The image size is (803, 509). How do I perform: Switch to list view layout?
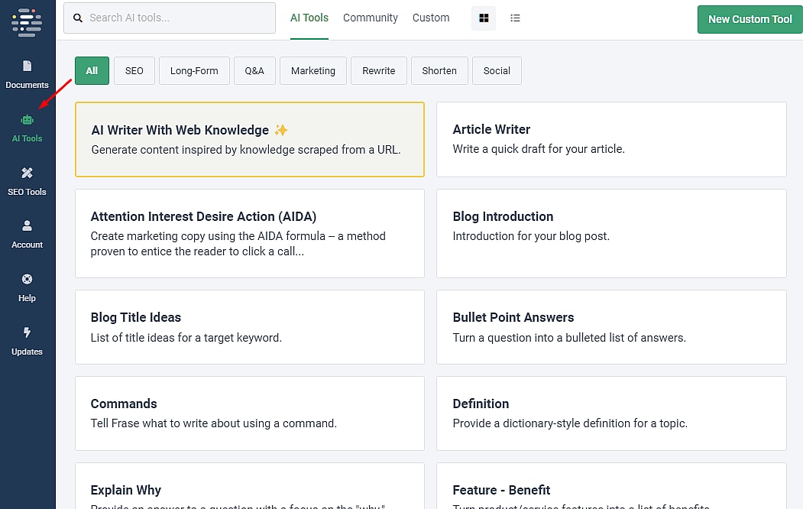tap(515, 18)
